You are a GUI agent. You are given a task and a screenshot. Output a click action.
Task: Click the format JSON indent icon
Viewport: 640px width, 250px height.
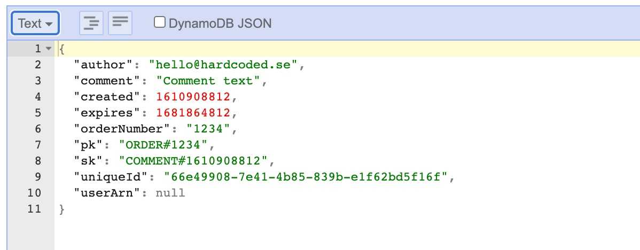[91, 23]
